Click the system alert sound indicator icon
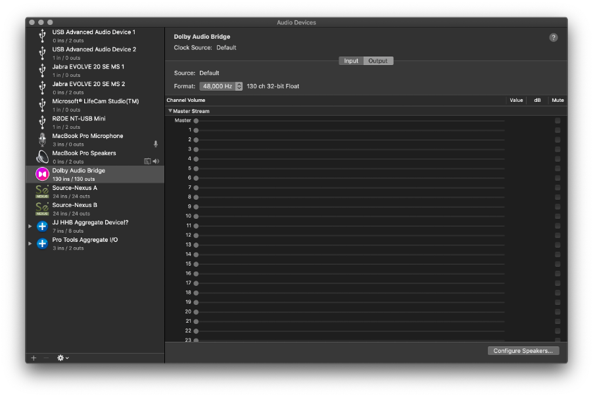Viewport: 593px width, 397px height. tap(147, 162)
